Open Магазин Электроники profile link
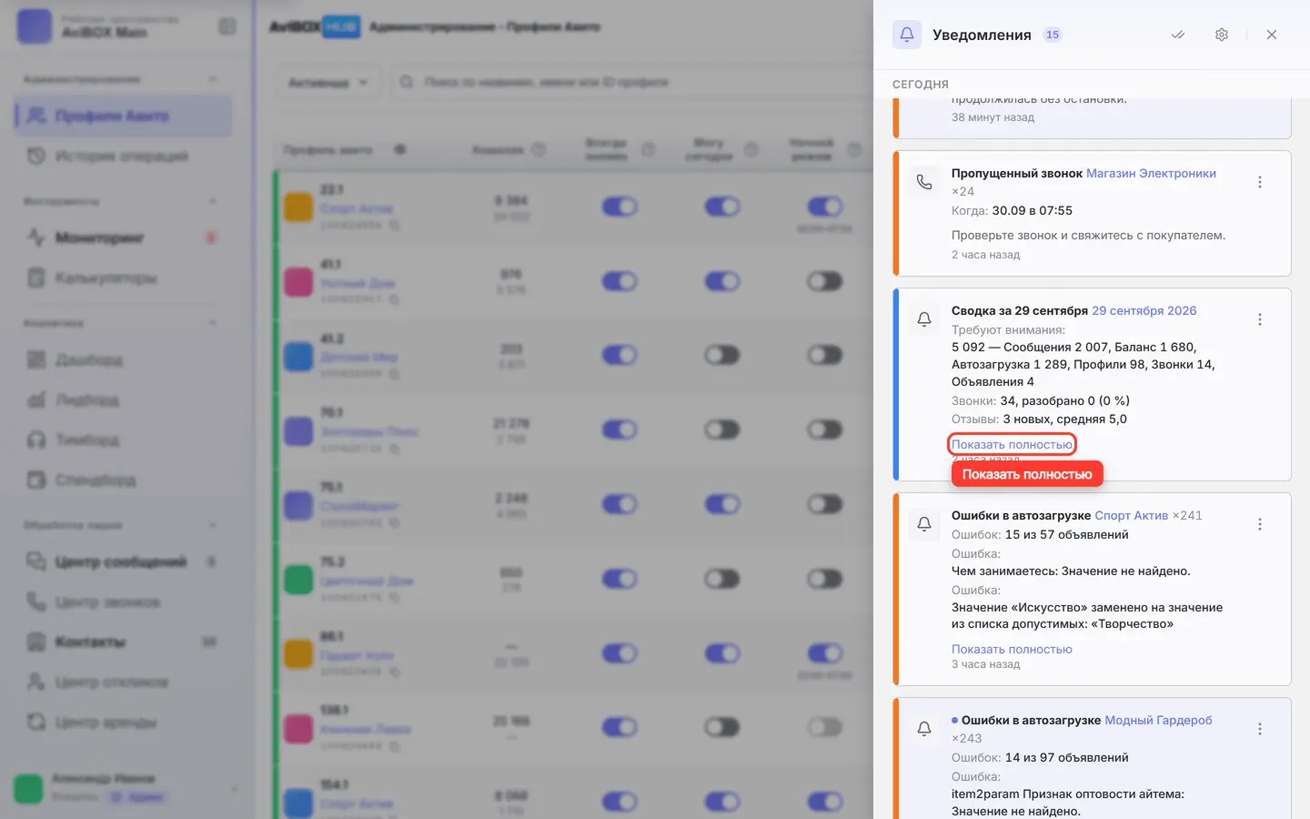 1151,173
